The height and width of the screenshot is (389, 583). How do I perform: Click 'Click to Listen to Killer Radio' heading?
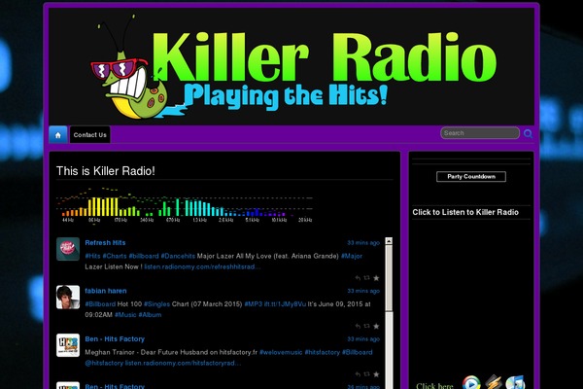[465, 212]
